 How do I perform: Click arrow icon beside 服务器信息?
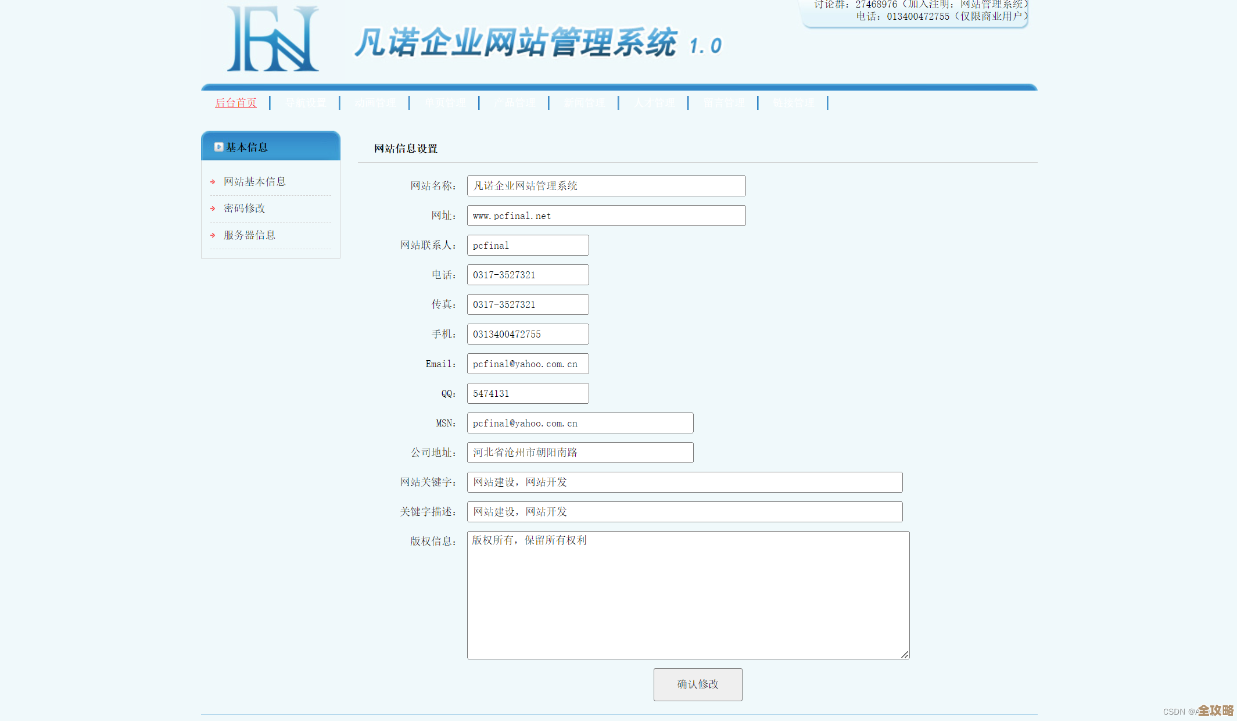pyautogui.click(x=213, y=235)
